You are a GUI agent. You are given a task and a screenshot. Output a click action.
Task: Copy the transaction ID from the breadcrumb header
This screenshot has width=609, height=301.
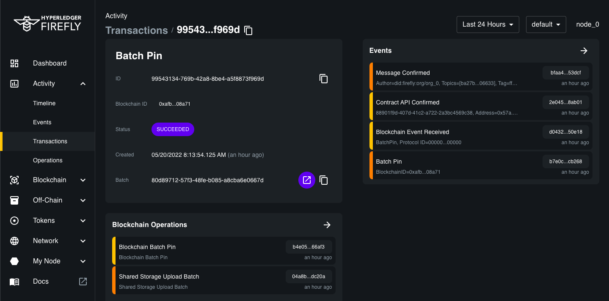[x=248, y=30]
